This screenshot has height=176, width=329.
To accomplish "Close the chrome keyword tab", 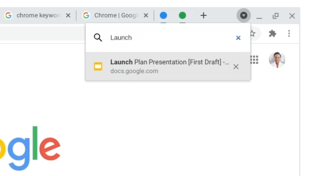I will coord(68,15).
